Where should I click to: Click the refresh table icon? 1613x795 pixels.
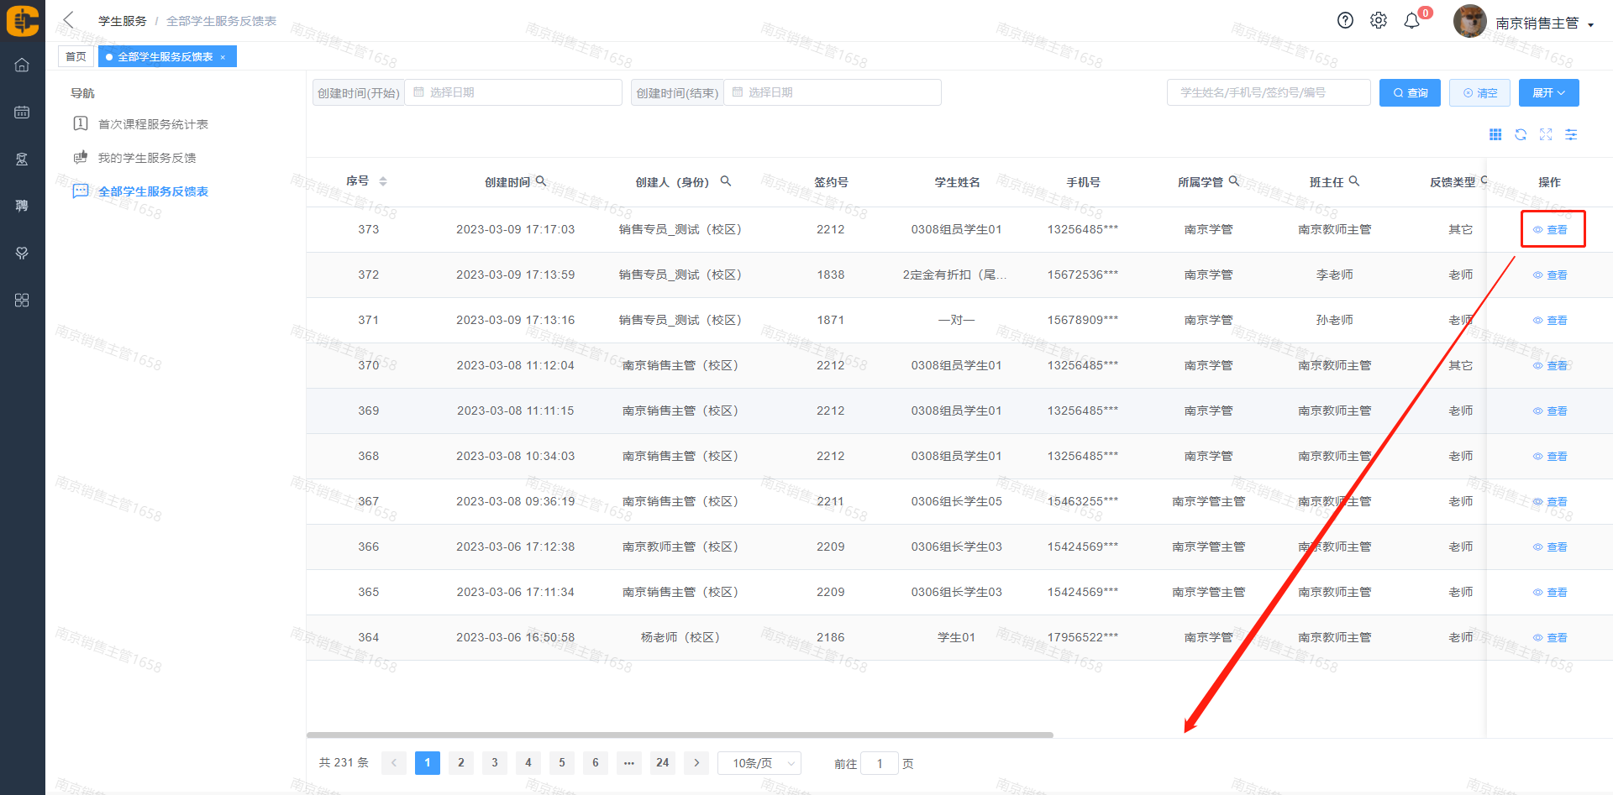pos(1521,135)
